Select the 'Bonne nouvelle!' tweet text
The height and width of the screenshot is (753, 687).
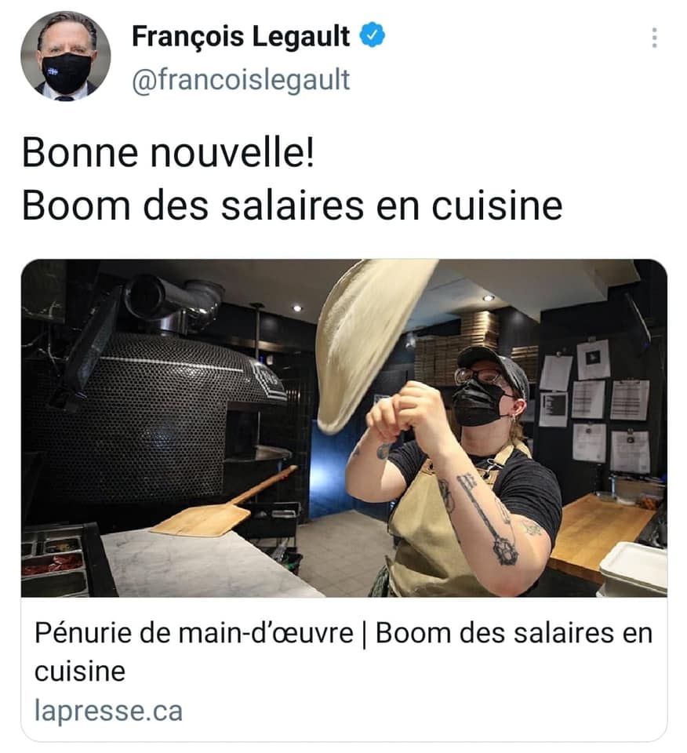click(169, 153)
